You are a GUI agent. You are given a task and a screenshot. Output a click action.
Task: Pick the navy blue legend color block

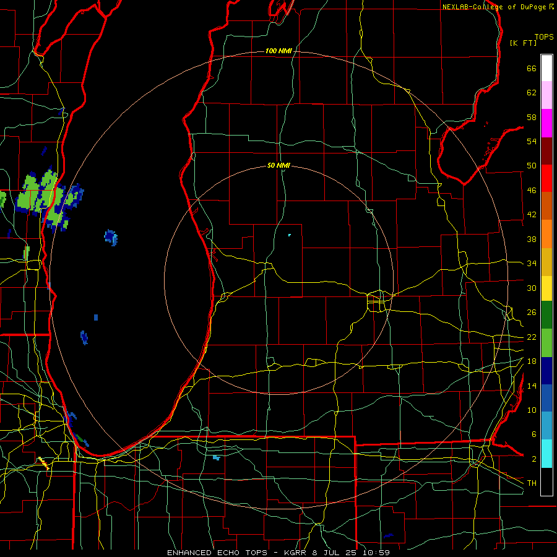(546, 371)
